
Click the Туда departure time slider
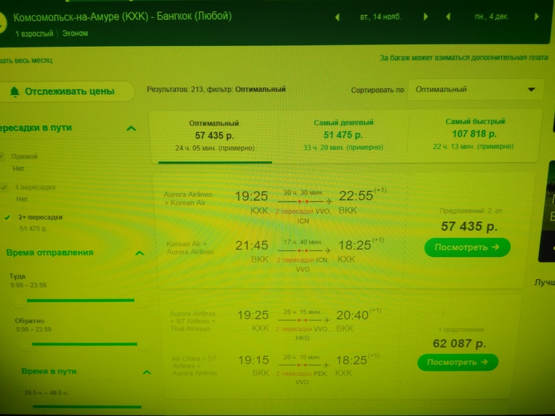(x=79, y=300)
